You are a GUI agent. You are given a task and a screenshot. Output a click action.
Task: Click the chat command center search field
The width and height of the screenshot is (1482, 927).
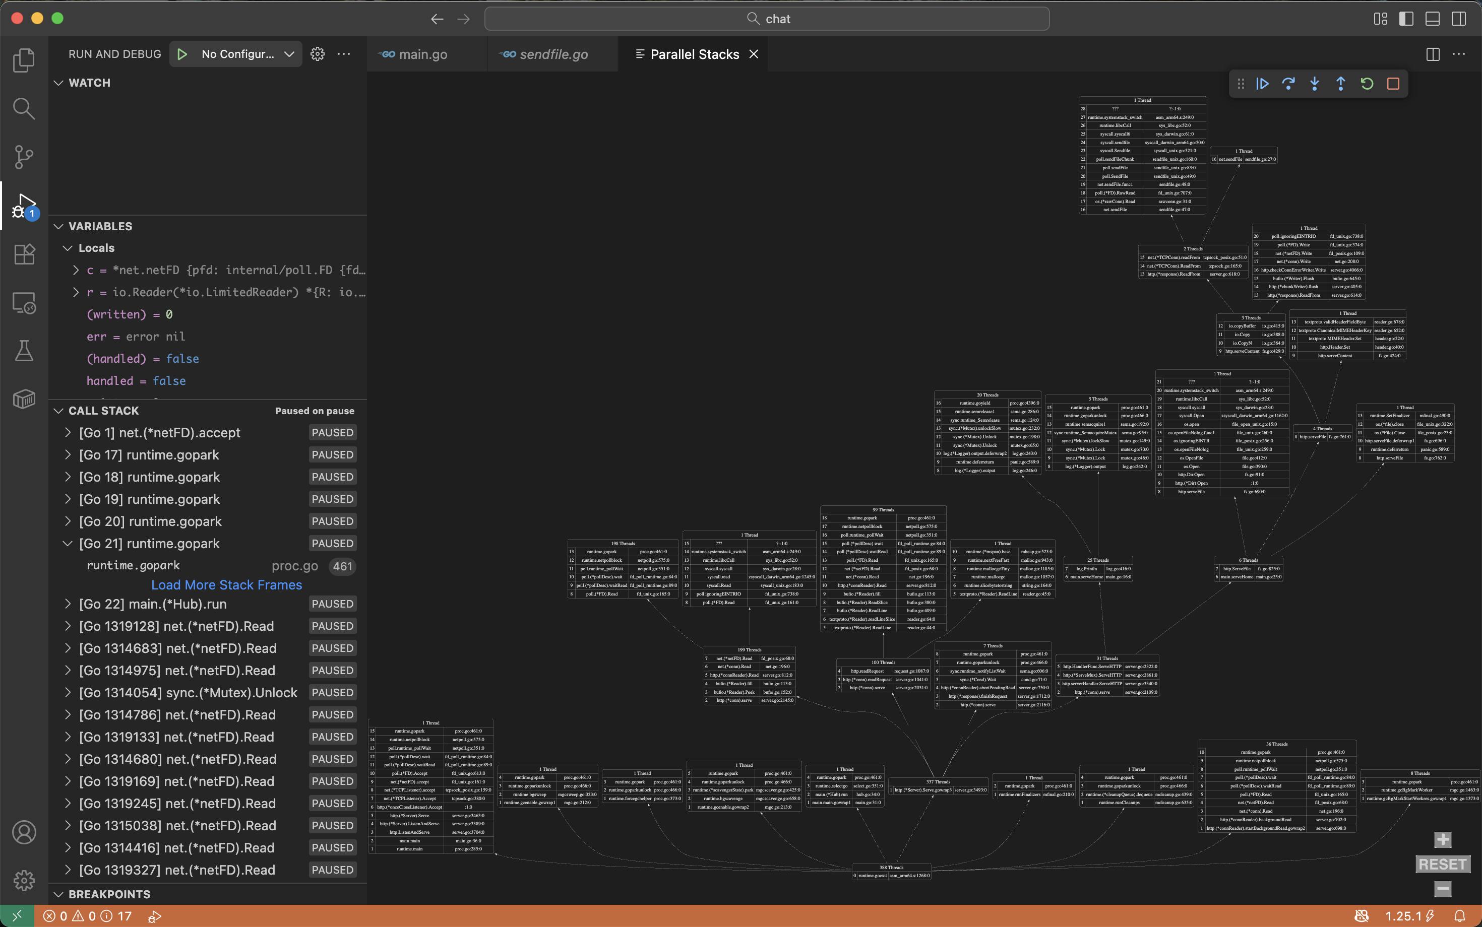coord(767,19)
